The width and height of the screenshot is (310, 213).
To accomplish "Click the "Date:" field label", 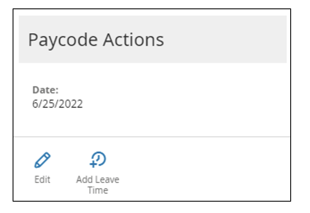I will click(x=45, y=90).
